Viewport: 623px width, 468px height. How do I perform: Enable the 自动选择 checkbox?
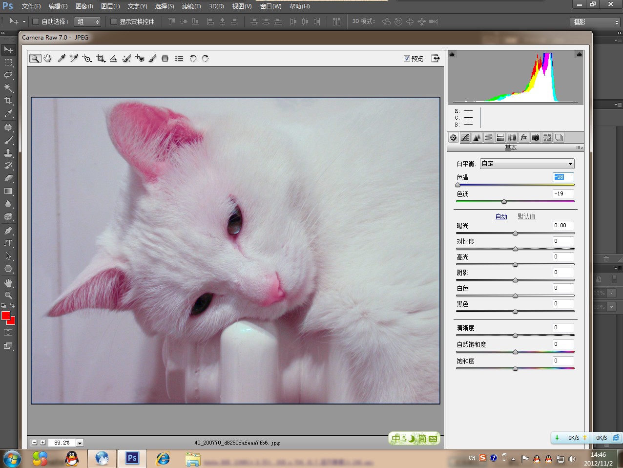tap(36, 21)
